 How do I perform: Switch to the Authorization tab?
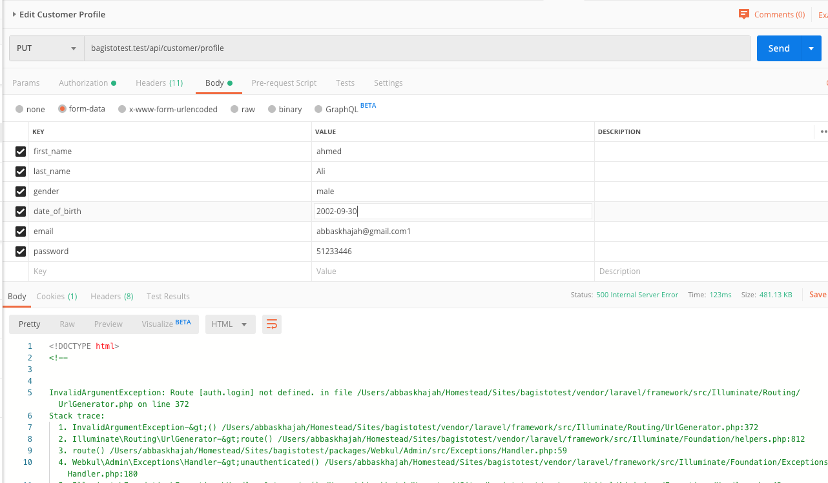click(87, 83)
